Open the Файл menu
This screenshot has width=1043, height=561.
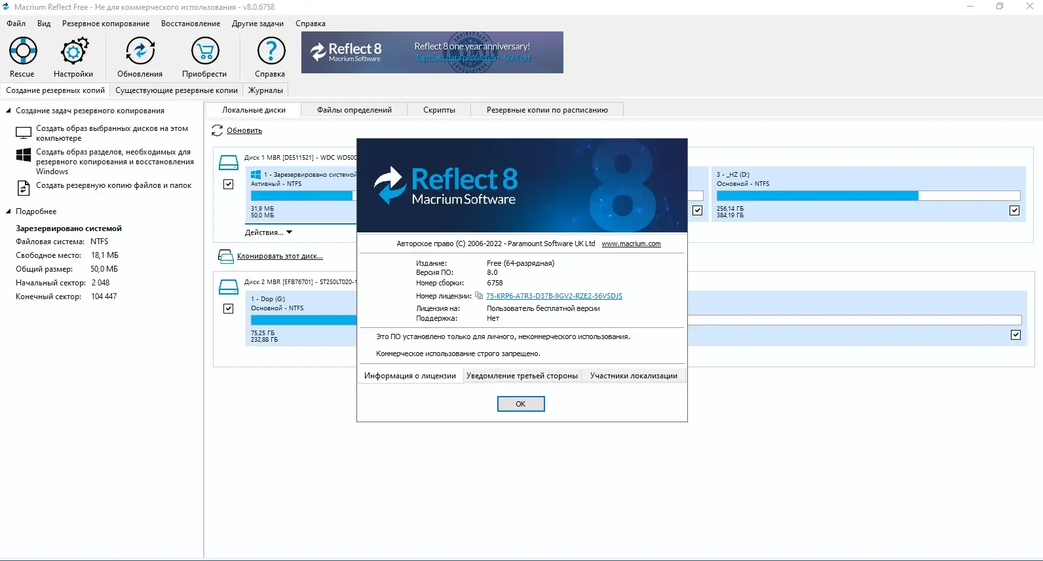click(16, 24)
